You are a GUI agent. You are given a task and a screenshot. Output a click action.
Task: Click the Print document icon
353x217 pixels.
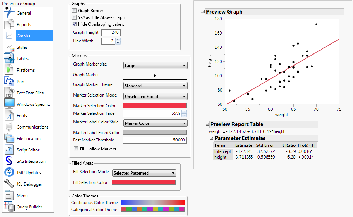[9, 81]
